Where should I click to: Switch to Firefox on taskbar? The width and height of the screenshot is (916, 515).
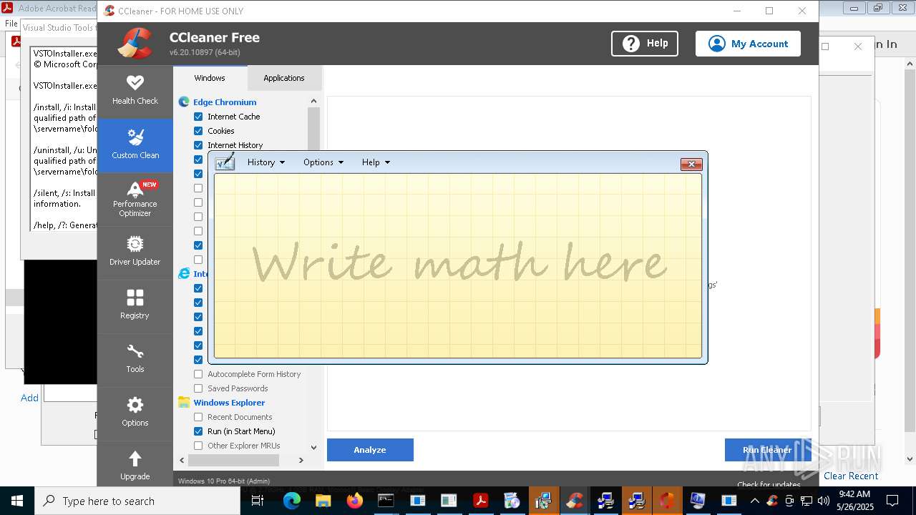[x=354, y=501]
